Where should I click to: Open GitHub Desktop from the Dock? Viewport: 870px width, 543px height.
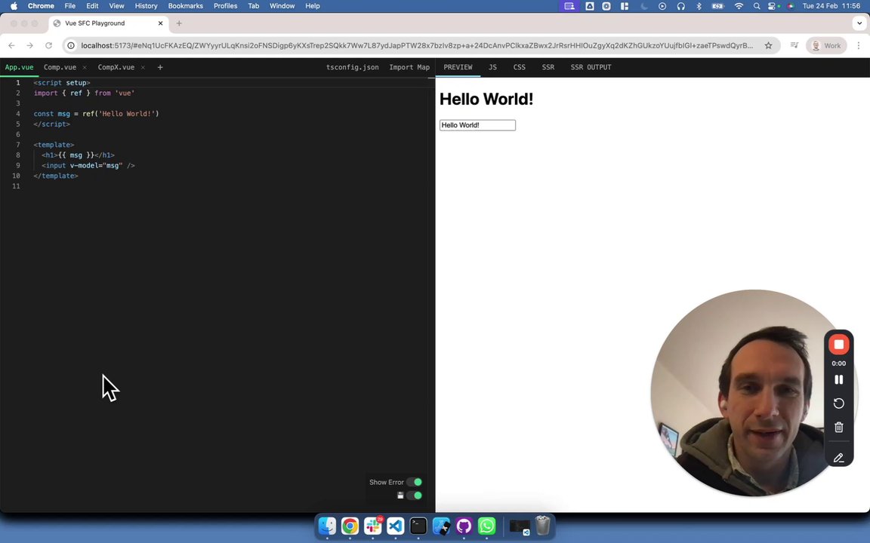(x=464, y=526)
